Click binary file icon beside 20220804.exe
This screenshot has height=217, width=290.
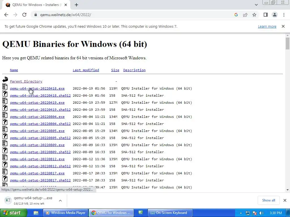(x=5, y=115)
